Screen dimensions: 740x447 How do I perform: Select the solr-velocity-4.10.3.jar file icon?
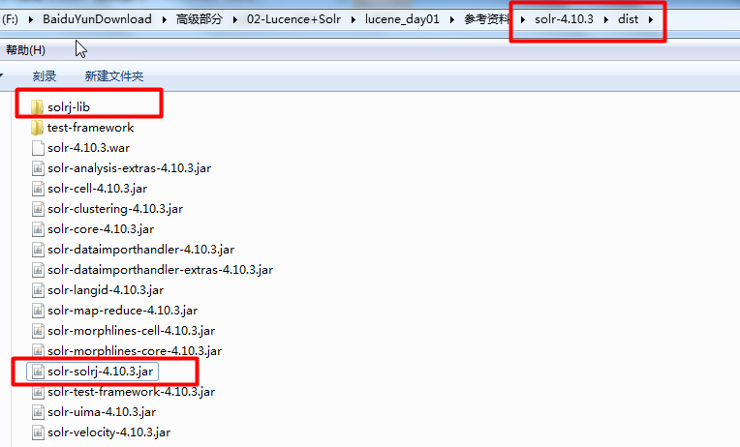coord(38,432)
